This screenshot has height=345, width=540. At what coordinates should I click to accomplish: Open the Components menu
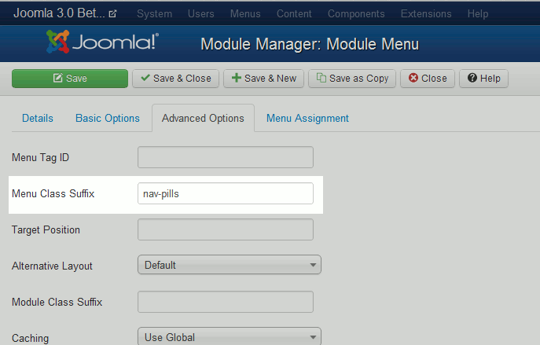[x=356, y=14]
